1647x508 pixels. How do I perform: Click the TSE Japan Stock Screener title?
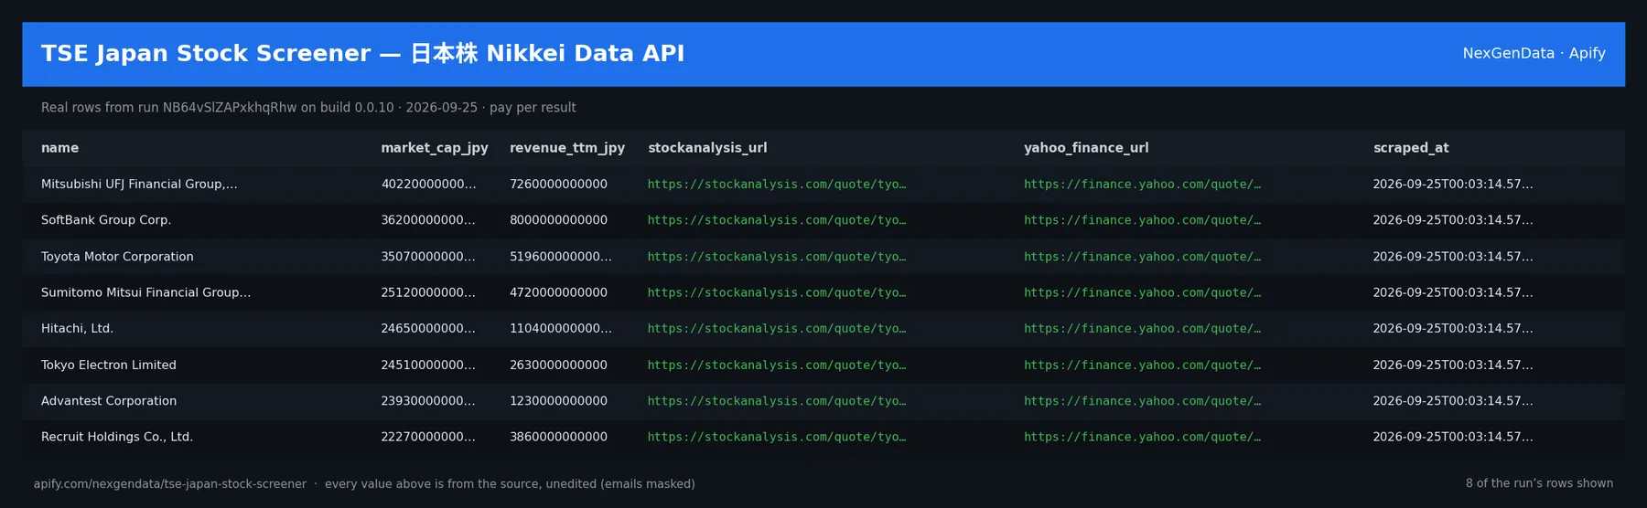(362, 54)
